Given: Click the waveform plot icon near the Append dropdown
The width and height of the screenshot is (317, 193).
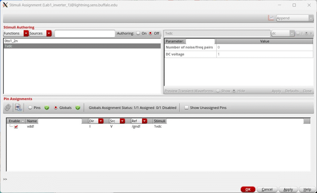Looking at the screenshot, I should pyautogui.click(x=271, y=18).
